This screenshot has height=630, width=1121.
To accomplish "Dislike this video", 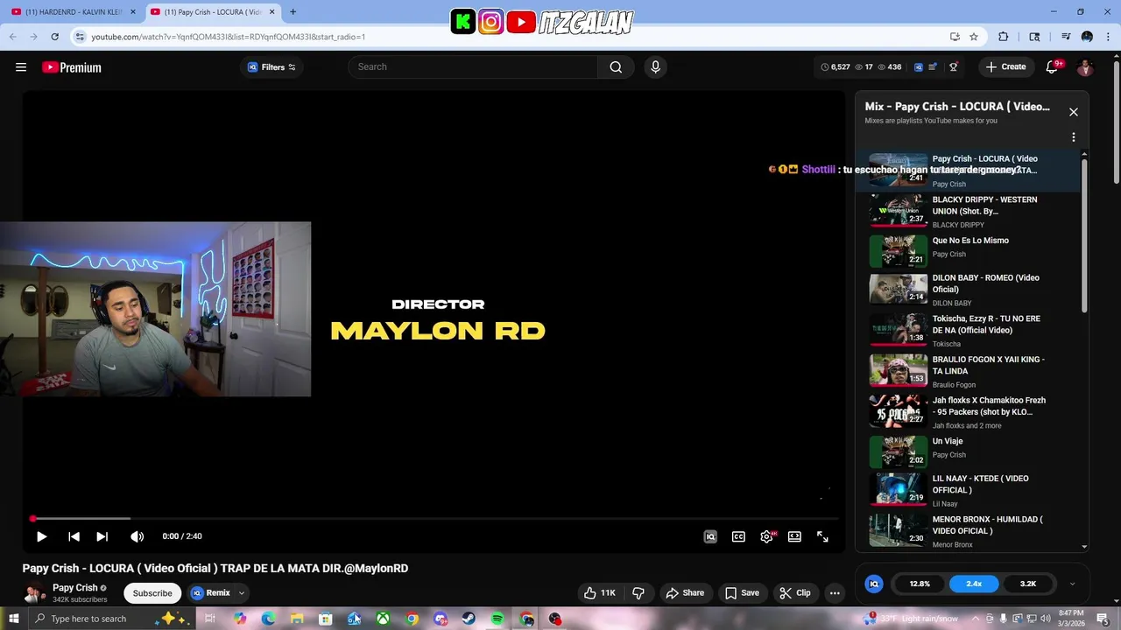I will (x=638, y=593).
